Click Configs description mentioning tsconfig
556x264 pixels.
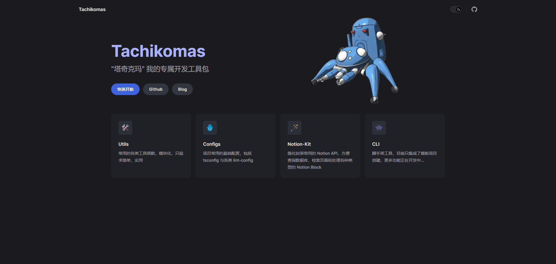tap(228, 157)
